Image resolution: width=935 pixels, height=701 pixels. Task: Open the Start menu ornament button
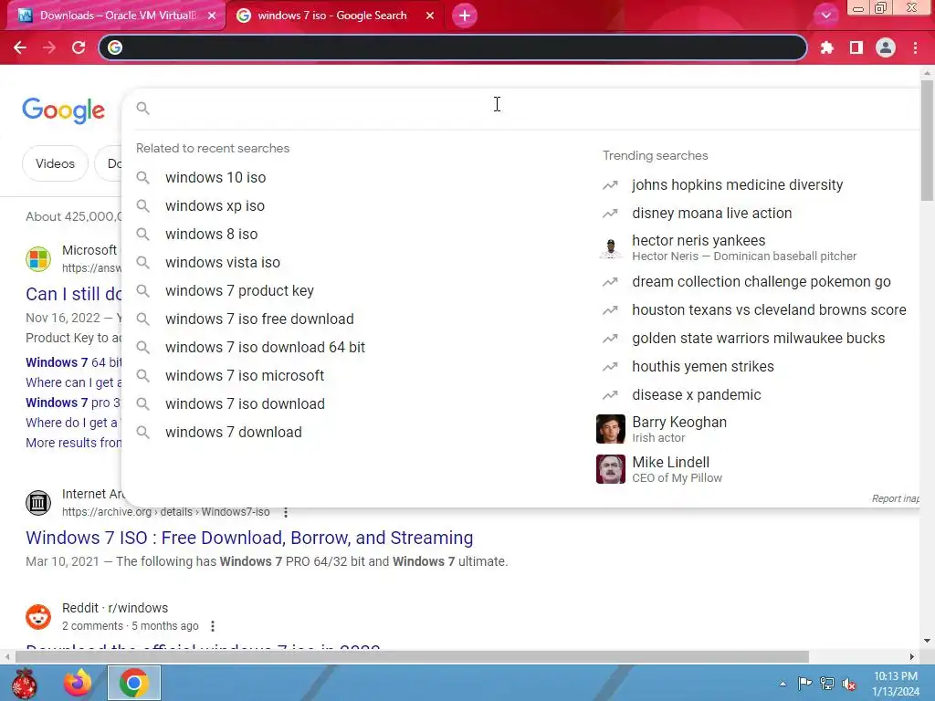[24, 683]
